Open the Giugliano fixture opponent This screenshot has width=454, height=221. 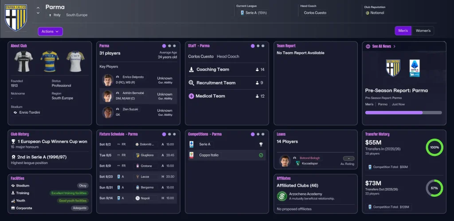pos(146,155)
